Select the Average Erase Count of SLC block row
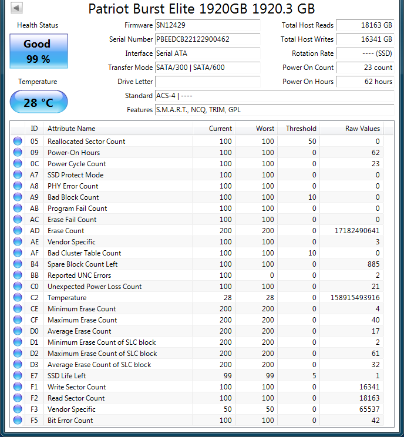Screen dimensions: 404x437 pyautogui.click(x=197, y=364)
